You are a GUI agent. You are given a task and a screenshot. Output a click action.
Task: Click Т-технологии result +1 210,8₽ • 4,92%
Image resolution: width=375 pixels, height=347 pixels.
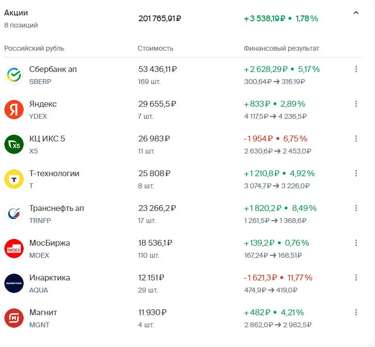[x=279, y=173]
